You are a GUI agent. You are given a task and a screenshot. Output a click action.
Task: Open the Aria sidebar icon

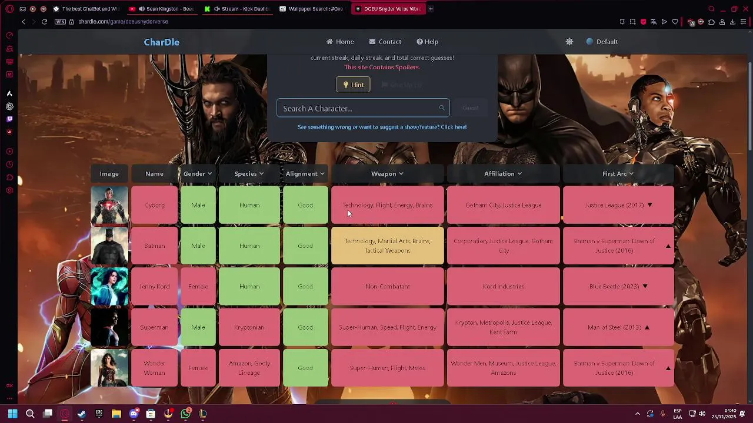click(9, 93)
